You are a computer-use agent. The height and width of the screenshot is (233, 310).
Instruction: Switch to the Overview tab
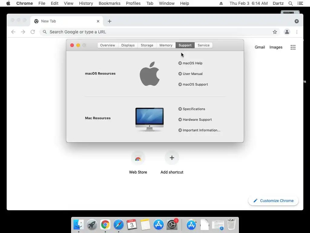107,45
